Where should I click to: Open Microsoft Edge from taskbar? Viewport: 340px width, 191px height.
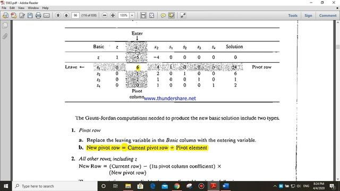point(152,186)
